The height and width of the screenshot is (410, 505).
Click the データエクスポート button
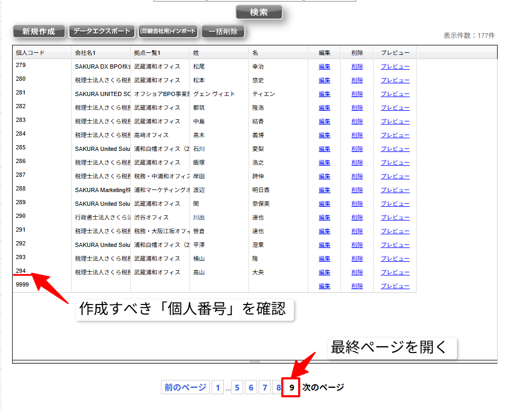[101, 32]
